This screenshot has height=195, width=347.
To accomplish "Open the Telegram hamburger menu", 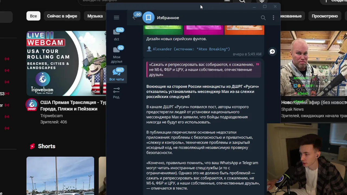I will point(116,18).
